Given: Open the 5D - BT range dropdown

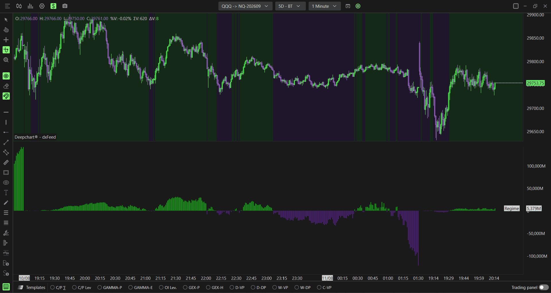Looking at the screenshot, I should 290,6.
